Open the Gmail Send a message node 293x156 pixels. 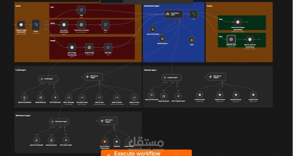(x=69, y=98)
